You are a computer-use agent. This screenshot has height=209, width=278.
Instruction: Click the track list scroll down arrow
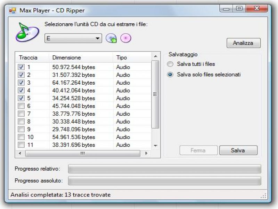click(155, 146)
